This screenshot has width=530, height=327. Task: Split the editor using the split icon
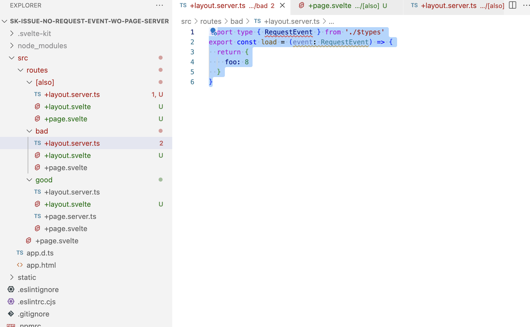click(x=513, y=5)
